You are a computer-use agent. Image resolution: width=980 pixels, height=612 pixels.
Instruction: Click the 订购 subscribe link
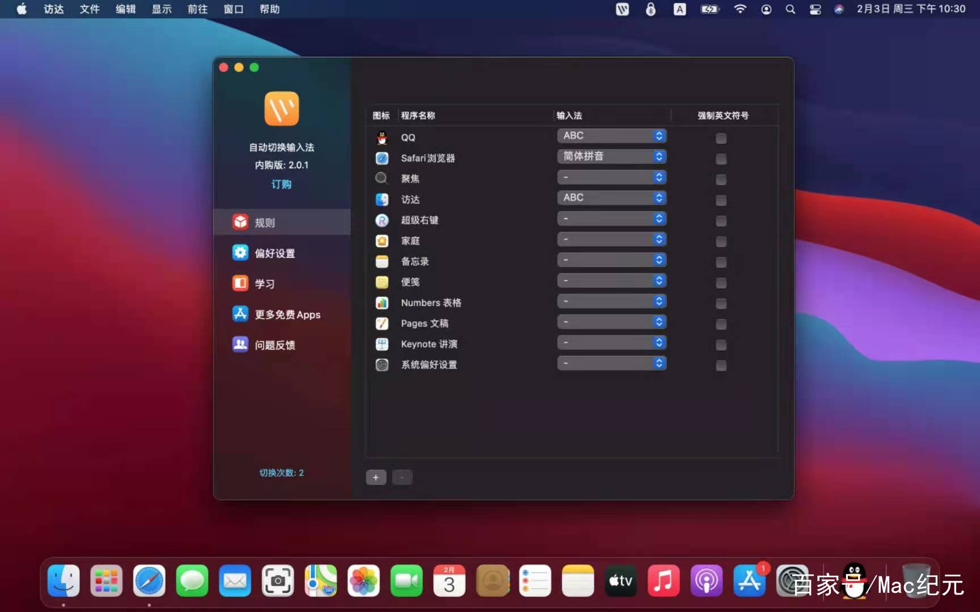click(x=281, y=184)
